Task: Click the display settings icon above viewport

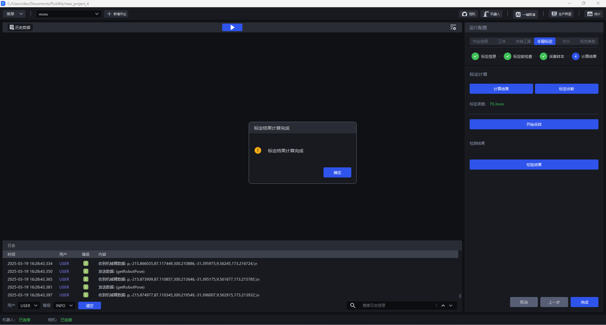Action: 453,27
